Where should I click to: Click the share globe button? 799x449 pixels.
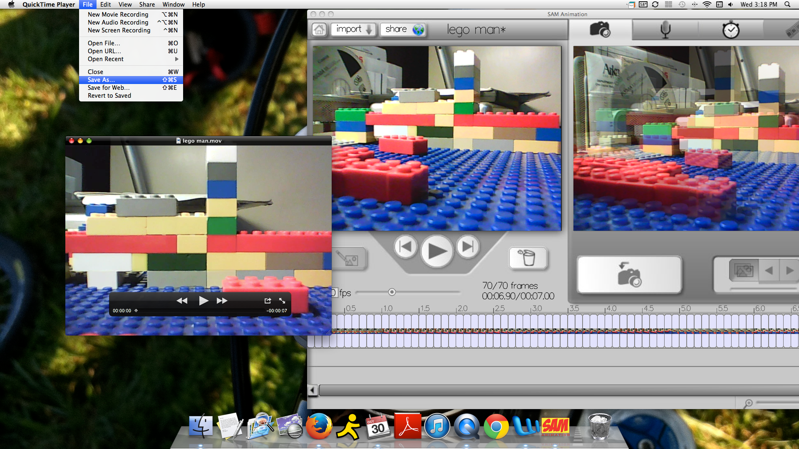coord(417,29)
